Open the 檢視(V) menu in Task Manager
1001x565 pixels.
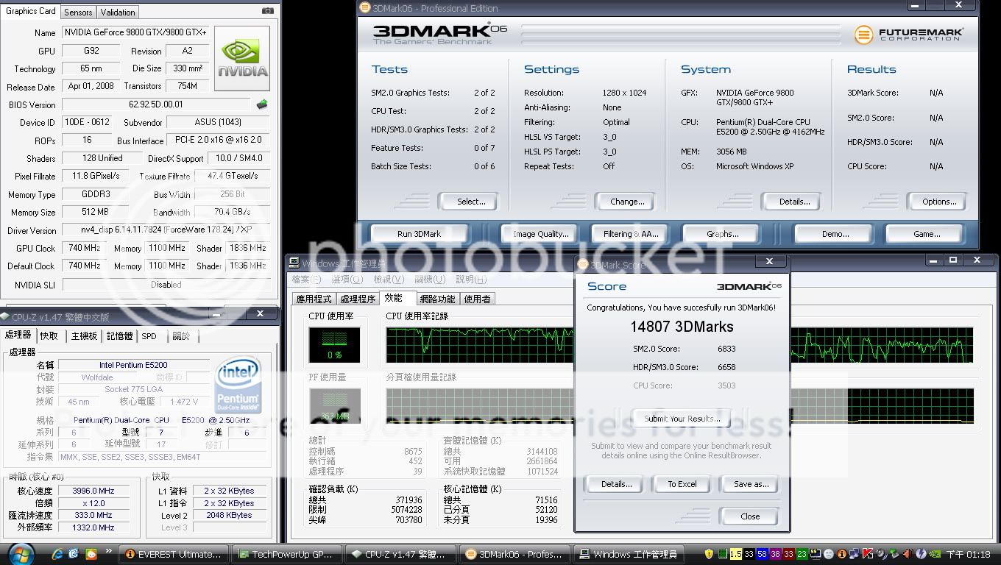pyautogui.click(x=388, y=280)
